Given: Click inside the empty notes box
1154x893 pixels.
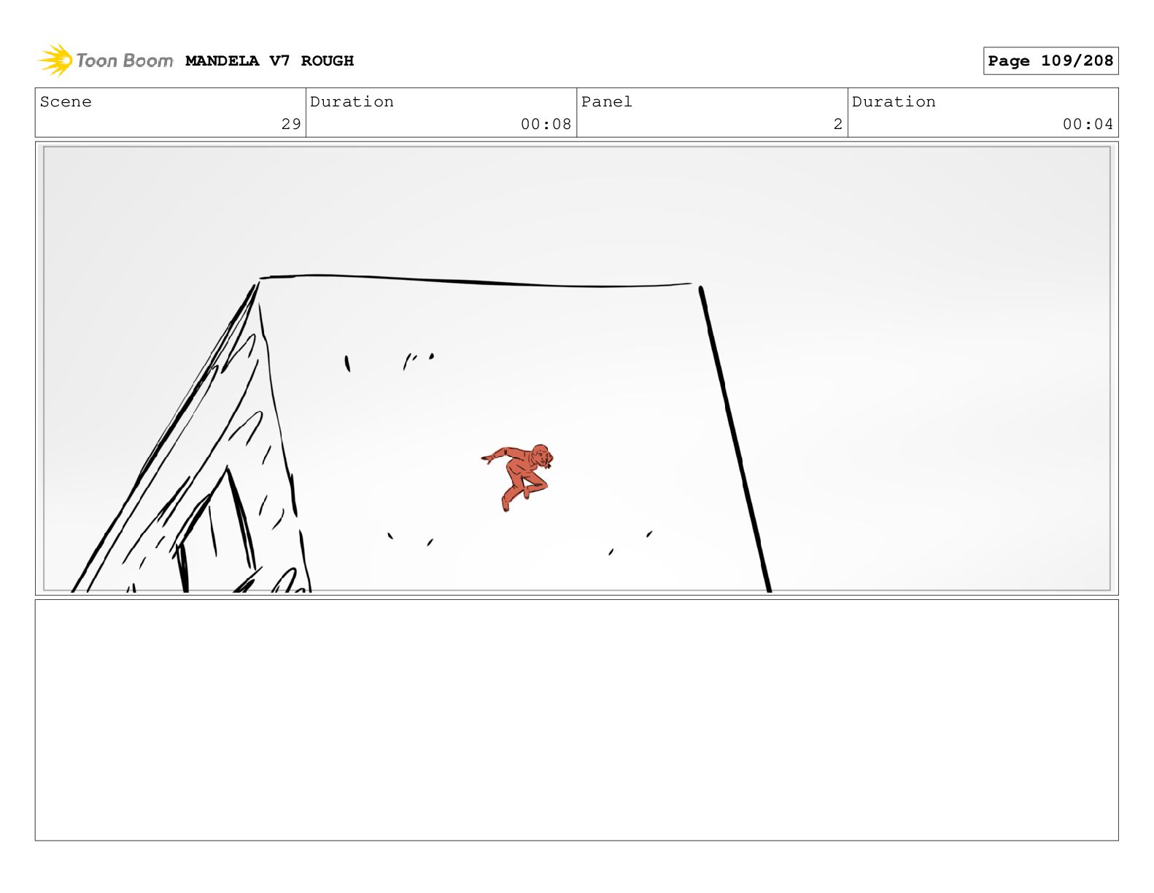Looking at the screenshot, I should point(576,720).
